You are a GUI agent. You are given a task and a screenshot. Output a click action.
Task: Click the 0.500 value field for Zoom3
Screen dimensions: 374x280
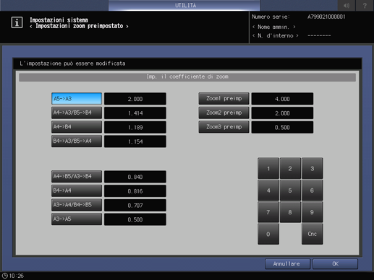tap(282, 127)
